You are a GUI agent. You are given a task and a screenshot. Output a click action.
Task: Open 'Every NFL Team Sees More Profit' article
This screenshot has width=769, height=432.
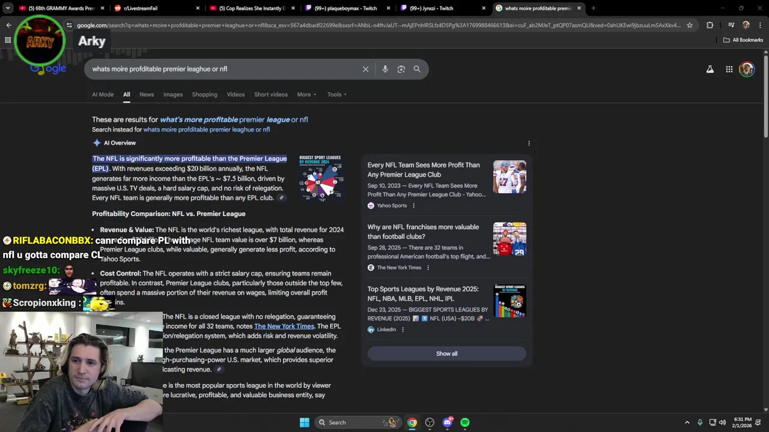coord(424,170)
